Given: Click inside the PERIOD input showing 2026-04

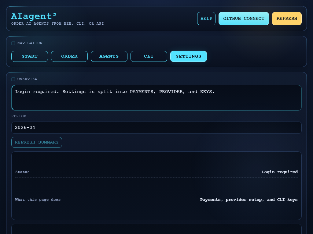Looking at the screenshot, I should (156, 127).
